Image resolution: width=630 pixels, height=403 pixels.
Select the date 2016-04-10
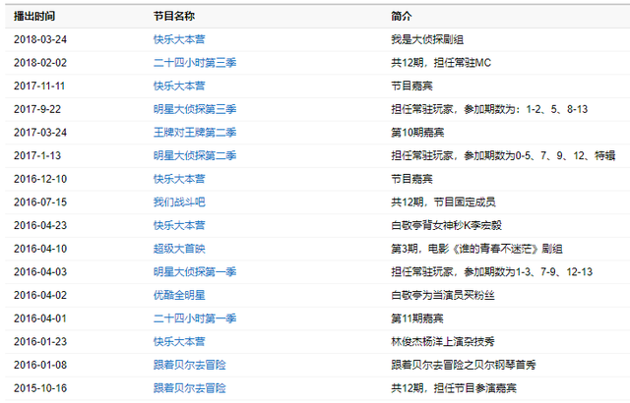(40, 249)
